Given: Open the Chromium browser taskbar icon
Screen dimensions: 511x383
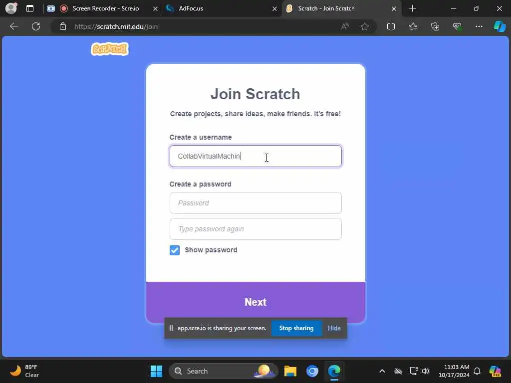Looking at the screenshot, I should tap(312, 371).
